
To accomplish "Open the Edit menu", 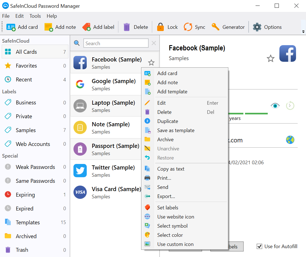I will coord(19,16).
